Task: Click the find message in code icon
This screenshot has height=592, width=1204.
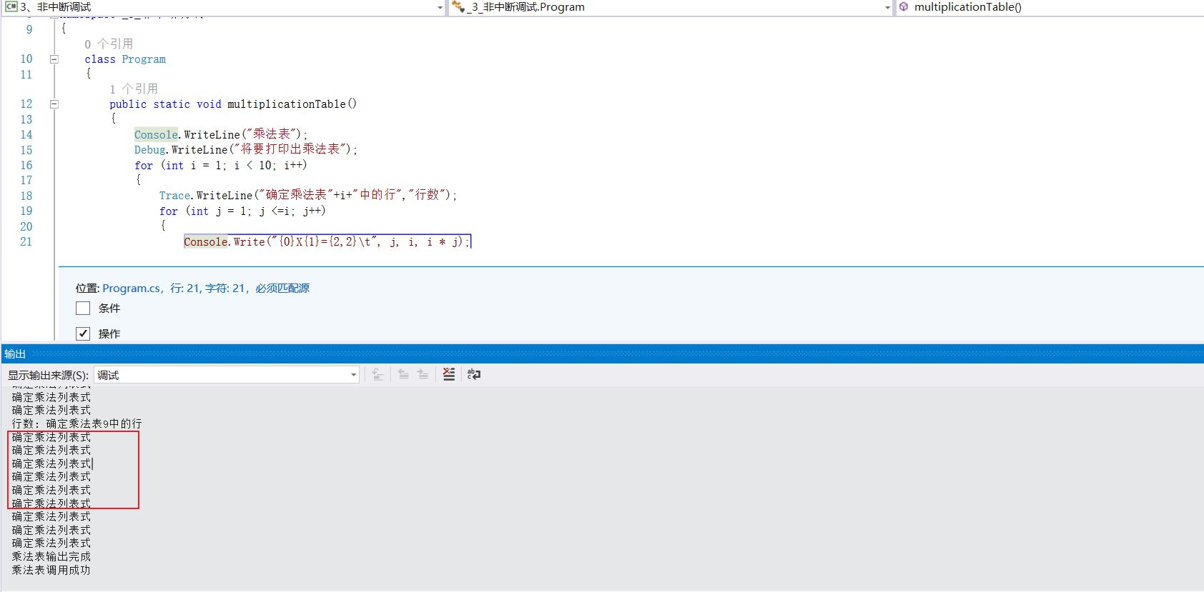Action: 378,374
